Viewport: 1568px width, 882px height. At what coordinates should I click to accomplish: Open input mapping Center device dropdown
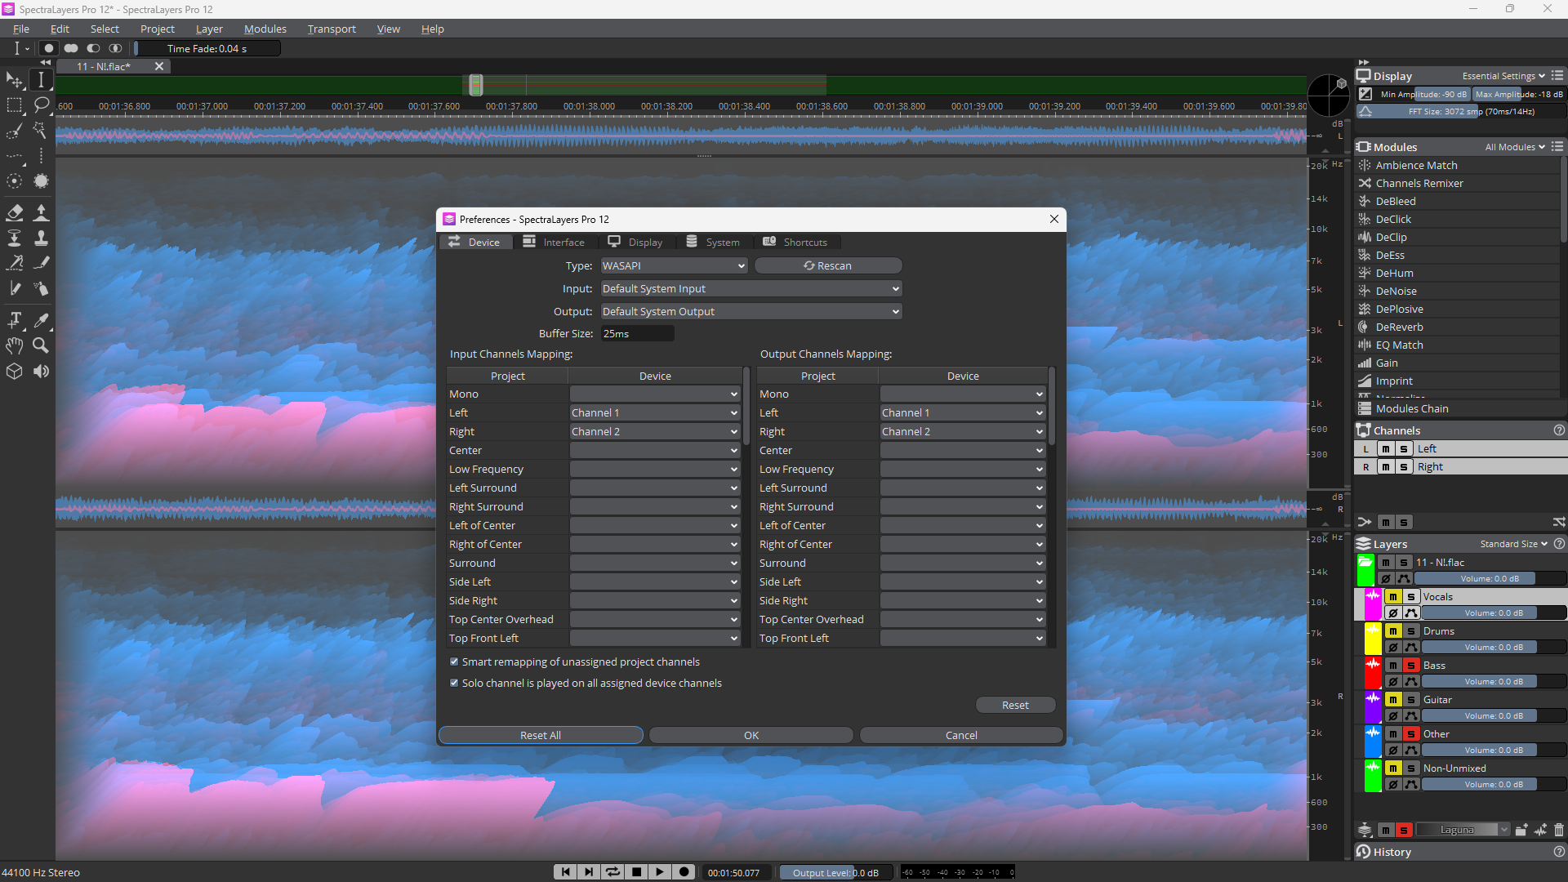[655, 451]
